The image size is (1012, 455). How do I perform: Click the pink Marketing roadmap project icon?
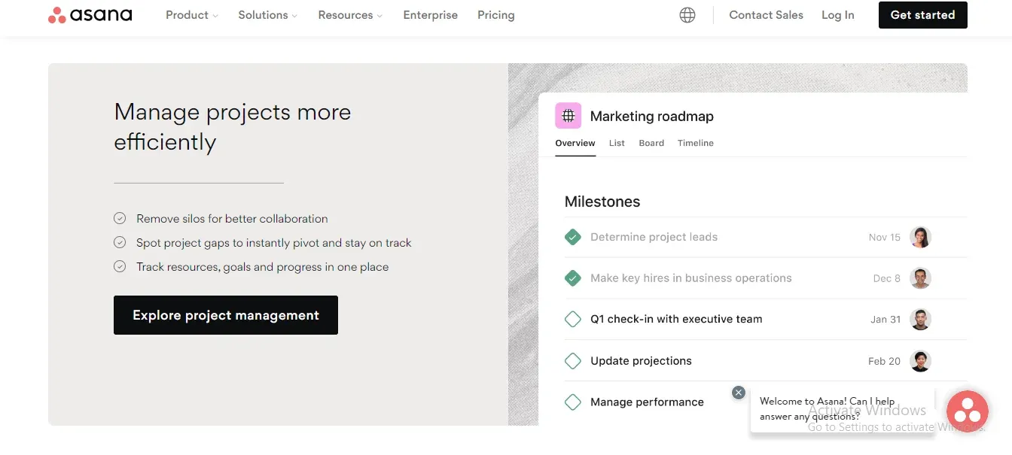click(568, 116)
